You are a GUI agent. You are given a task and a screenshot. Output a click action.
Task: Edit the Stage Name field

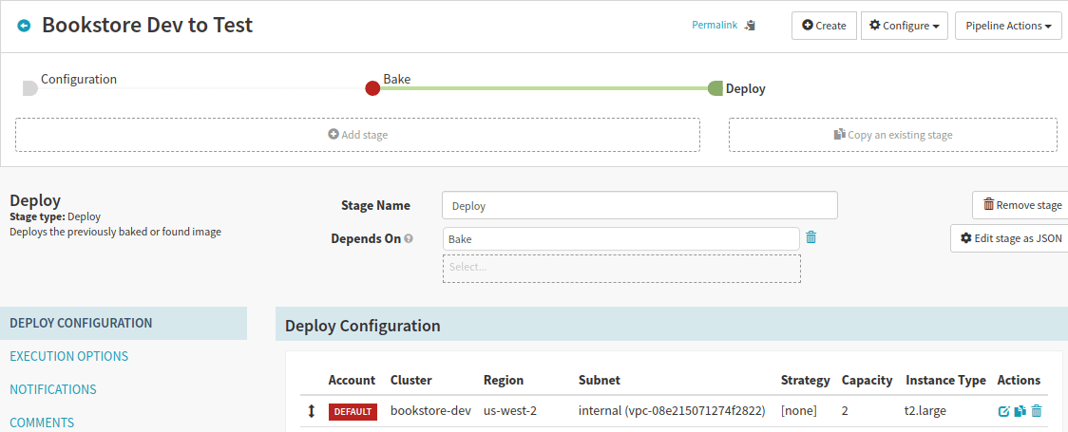pos(639,205)
